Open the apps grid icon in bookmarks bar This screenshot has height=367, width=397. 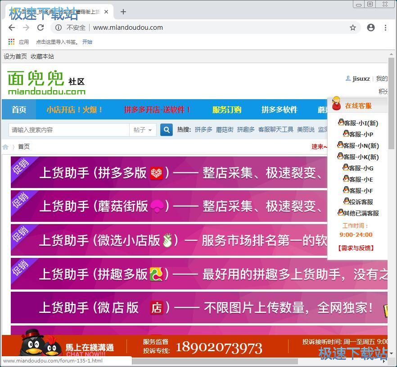11,42
